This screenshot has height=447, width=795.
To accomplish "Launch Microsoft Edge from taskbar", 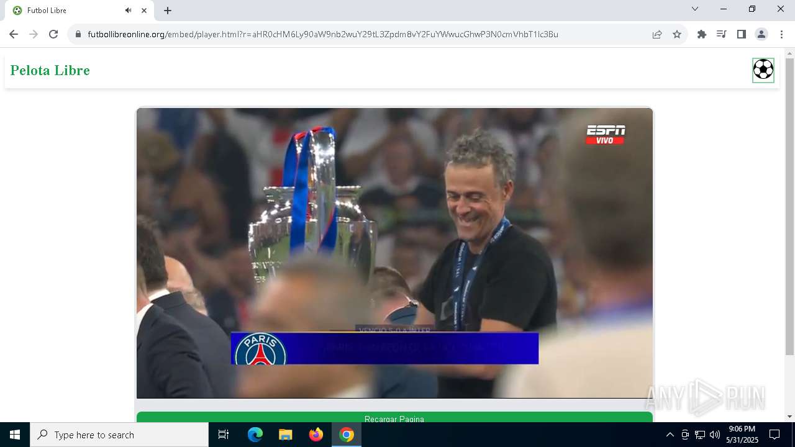I will point(255,435).
